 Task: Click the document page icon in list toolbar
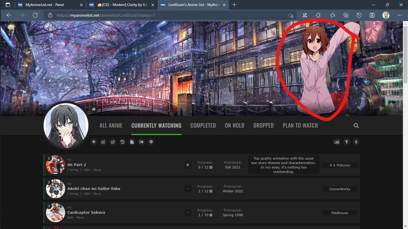coord(132,142)
